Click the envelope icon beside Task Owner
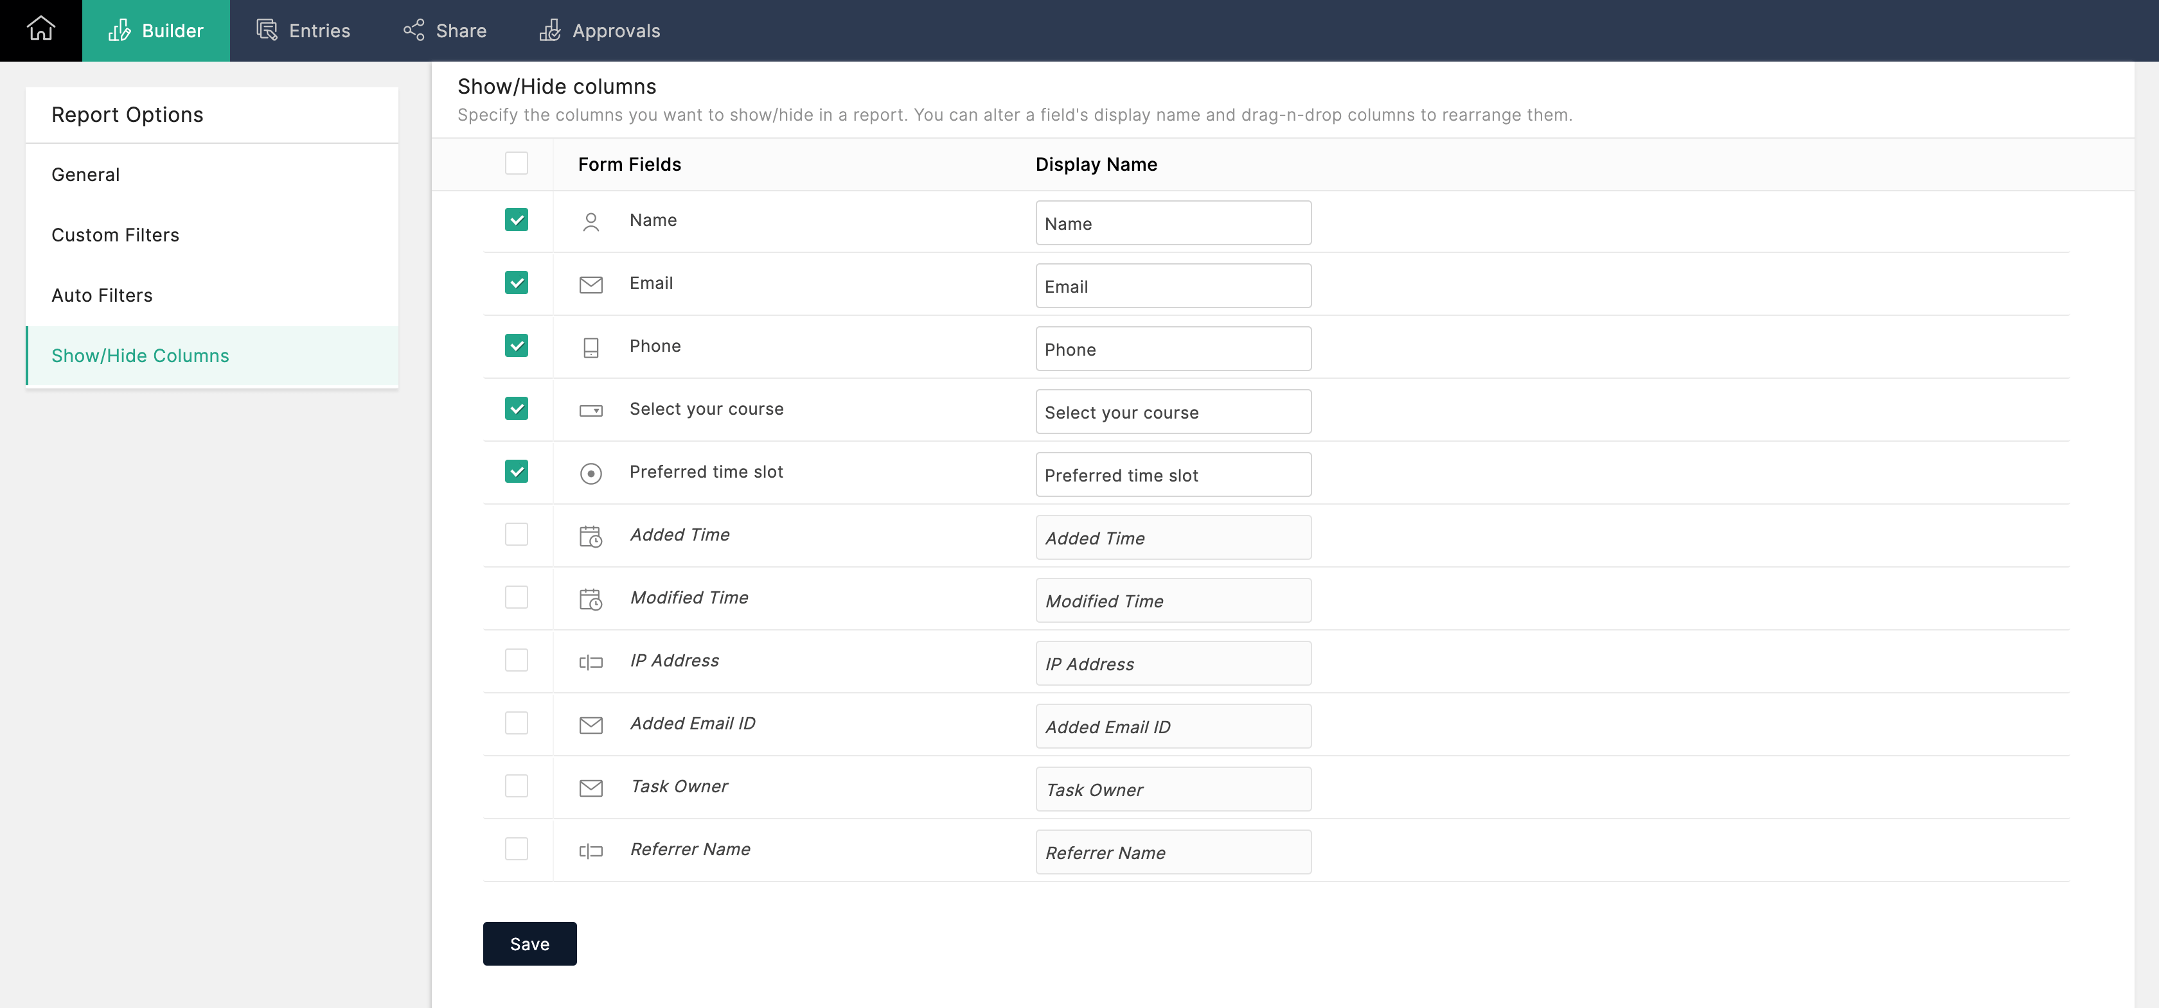 point(591,788)
